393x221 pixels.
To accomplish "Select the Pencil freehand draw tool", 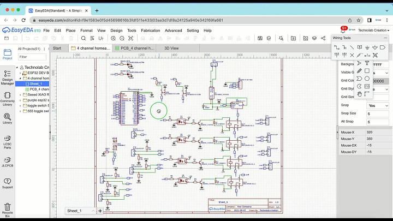I will (359, 71).
